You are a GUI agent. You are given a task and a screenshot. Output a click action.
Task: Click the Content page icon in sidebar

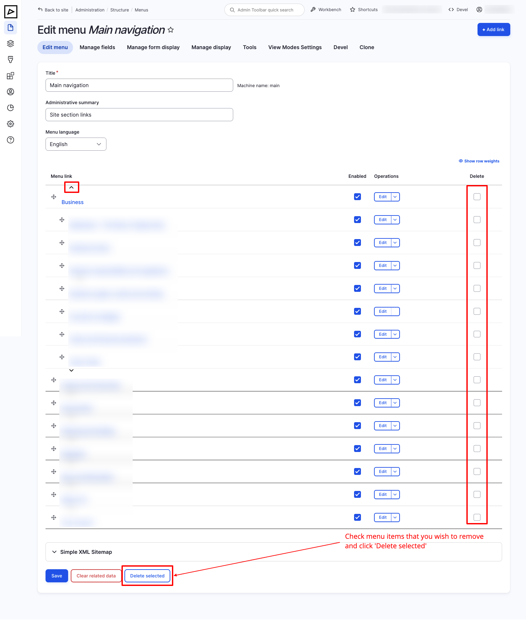(x=10, y=28)
